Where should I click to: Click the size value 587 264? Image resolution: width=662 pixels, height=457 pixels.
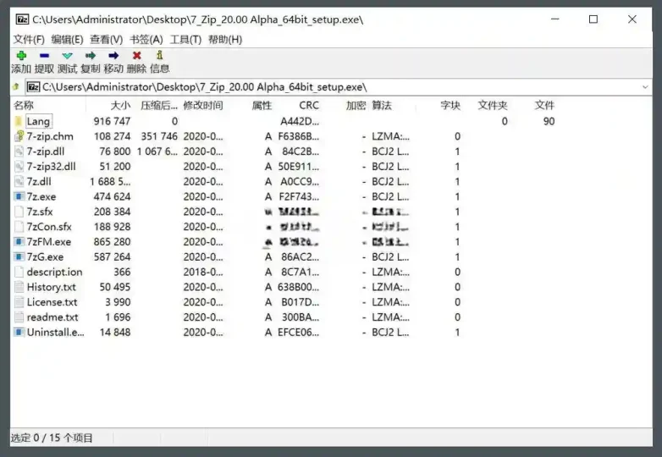click(x=112, y=256)
